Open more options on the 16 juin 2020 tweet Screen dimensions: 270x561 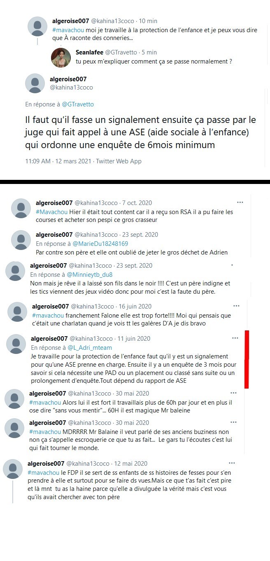tap(236, 306)
